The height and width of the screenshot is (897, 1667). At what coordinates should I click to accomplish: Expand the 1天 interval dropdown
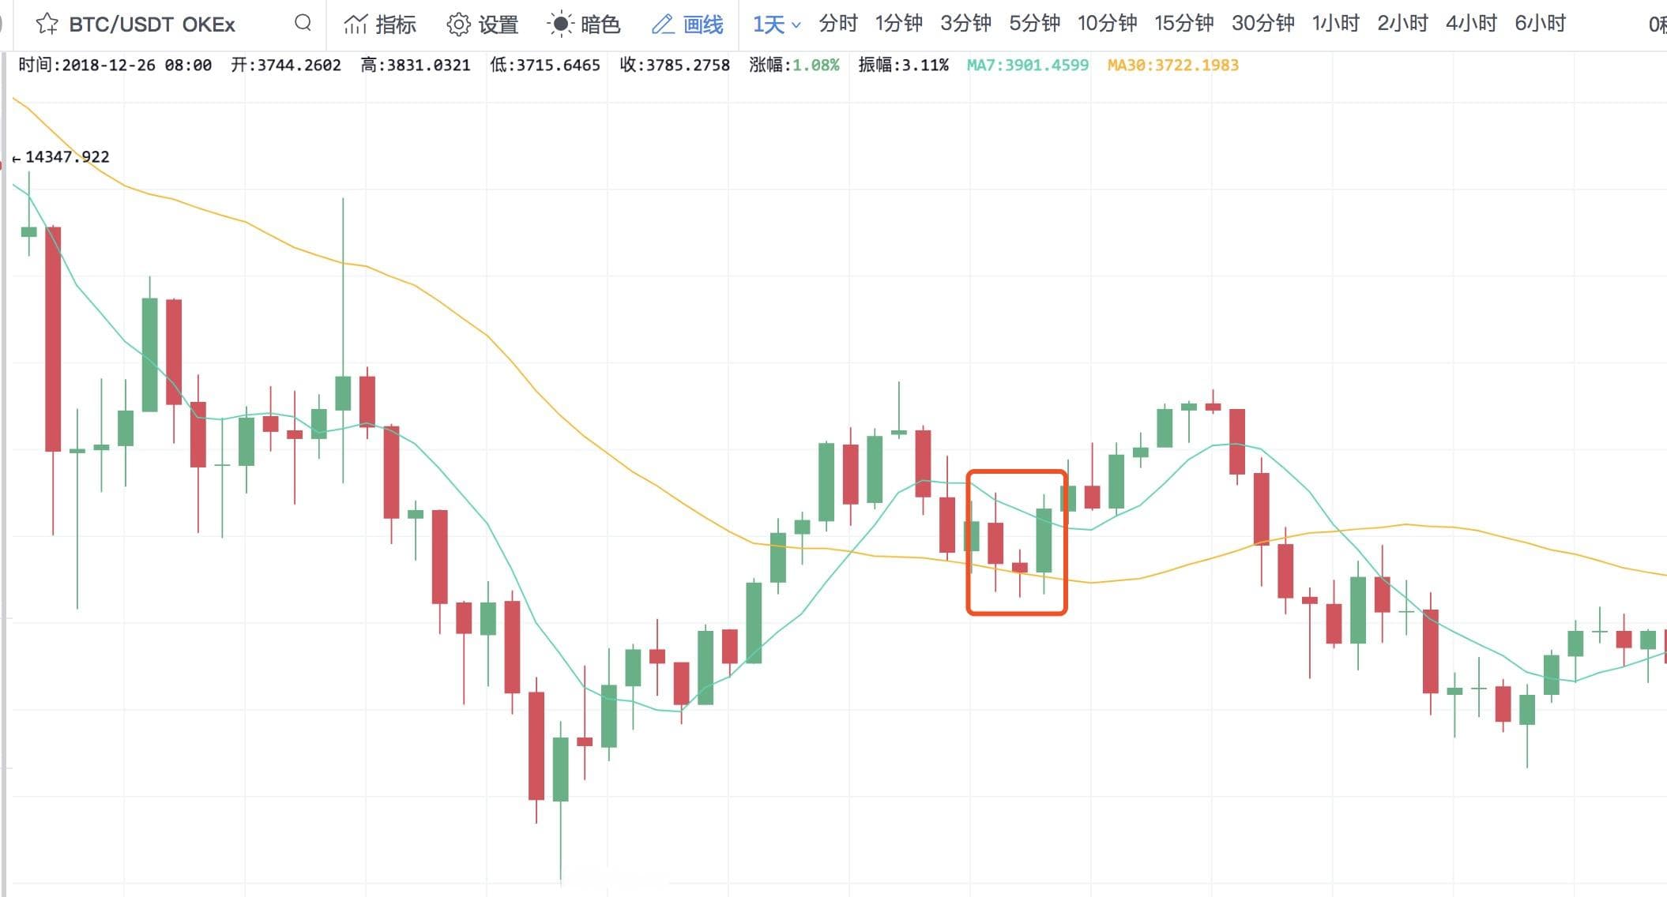pyautogui.click(x=777, y=24)
